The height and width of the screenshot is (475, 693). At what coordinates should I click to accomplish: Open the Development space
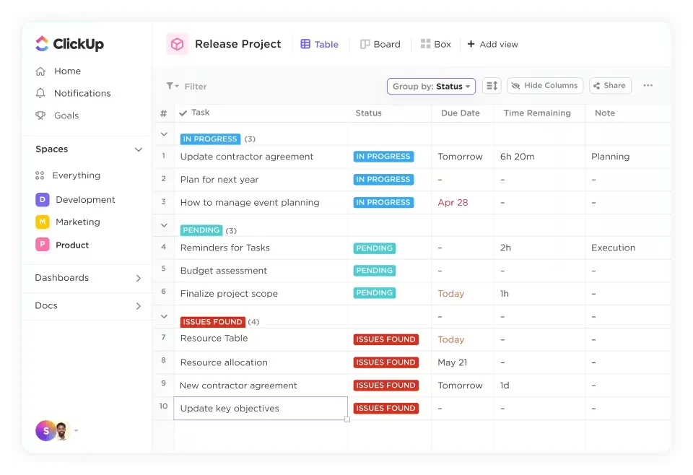pyautogui.click(x=85, y=200)
